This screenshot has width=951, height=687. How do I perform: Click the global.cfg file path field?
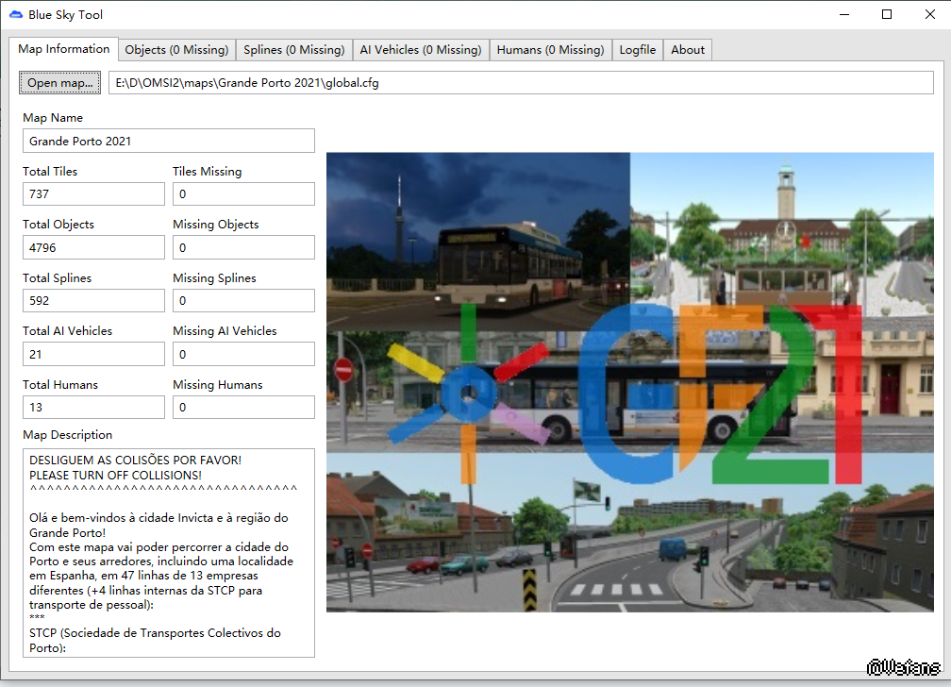[x=521, y=83]
